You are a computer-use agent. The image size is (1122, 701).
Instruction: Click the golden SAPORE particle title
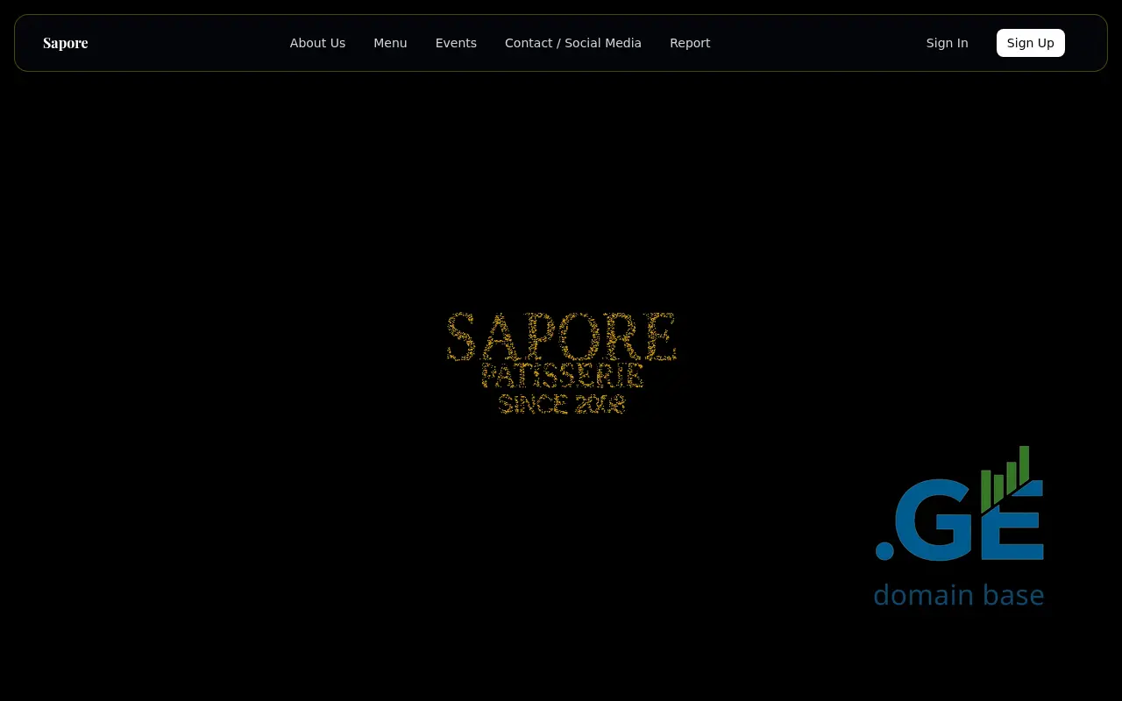561,337
